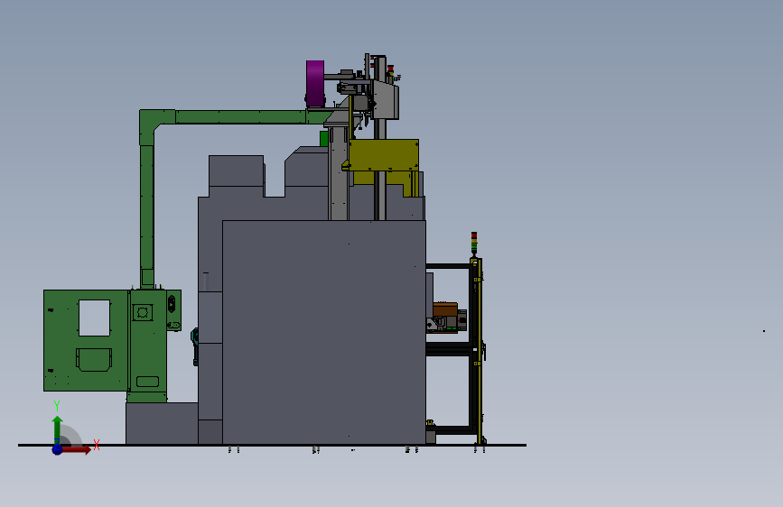
Task: Select the red-yellow-green signal tower light
Action: pos(474,243)
